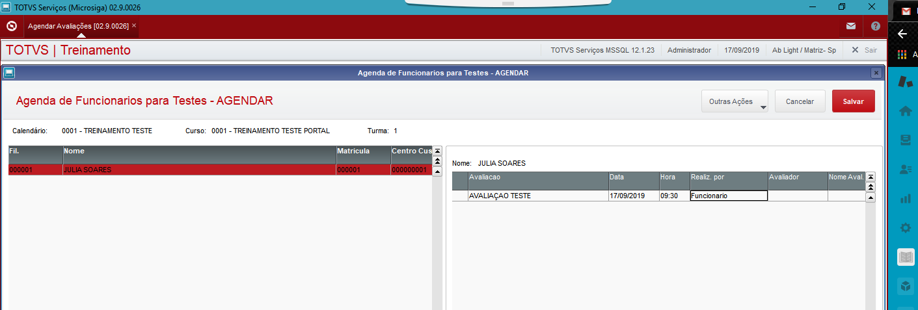The image size is (918, 310).
Task: Click TOTVS Serviços MSSQL 12.1.23 label
Action: coord(602,50)
